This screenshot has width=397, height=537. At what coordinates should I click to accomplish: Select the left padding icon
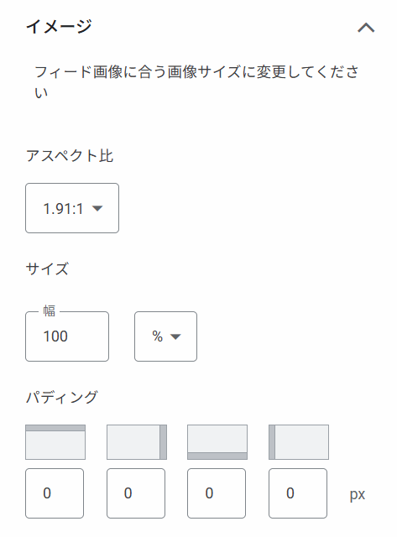click(299, 442)
